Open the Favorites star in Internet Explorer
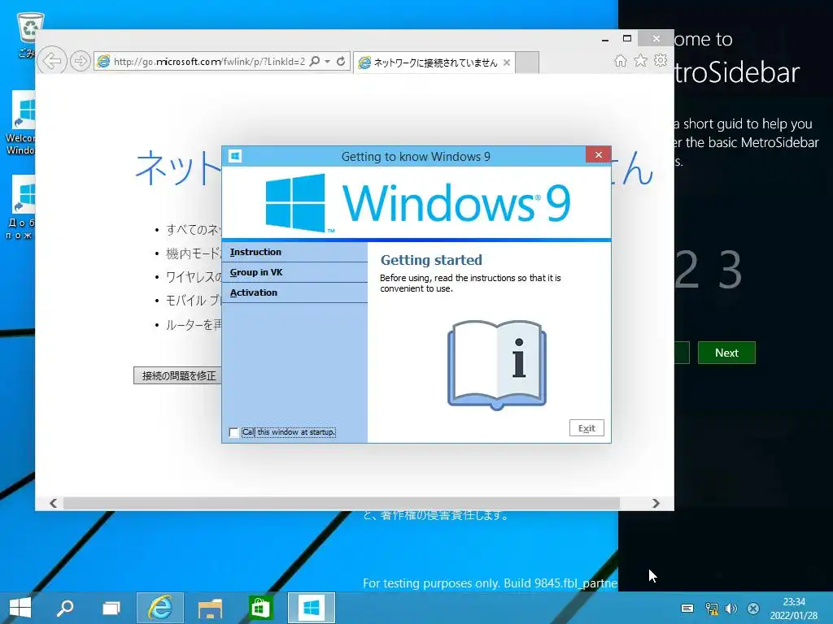Viewport: 833px width, 624px height. [641, 60]
